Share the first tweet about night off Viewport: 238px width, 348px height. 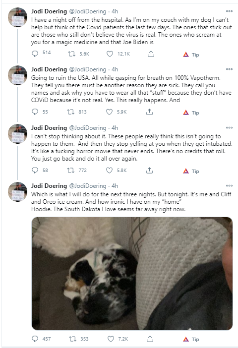pos(151,54)
